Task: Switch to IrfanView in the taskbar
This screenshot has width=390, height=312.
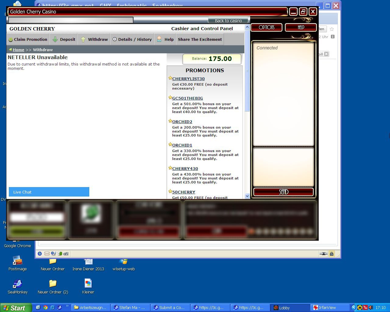Action: pyautogui.click(x=330, y=308)
